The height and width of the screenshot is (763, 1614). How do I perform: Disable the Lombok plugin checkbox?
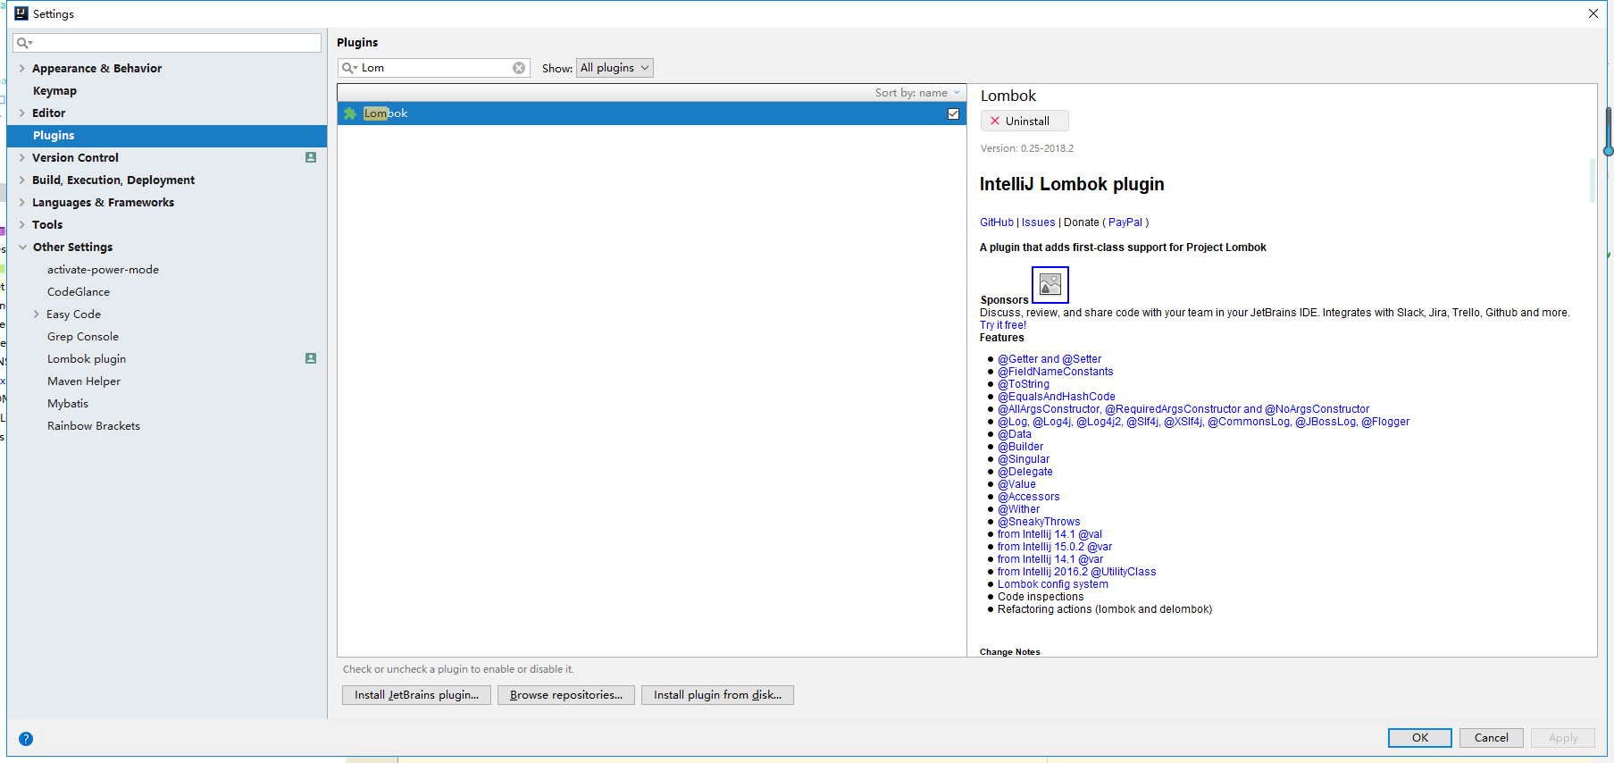[953, 113]
